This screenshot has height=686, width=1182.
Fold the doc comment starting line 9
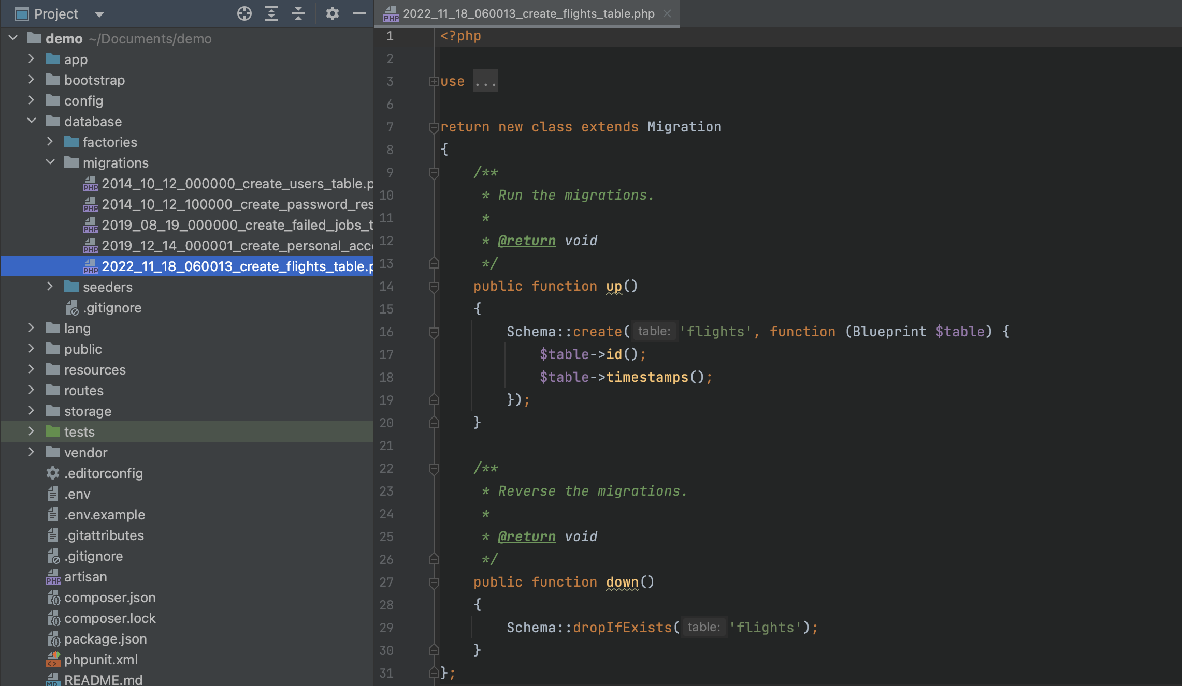tap(434, 173)
